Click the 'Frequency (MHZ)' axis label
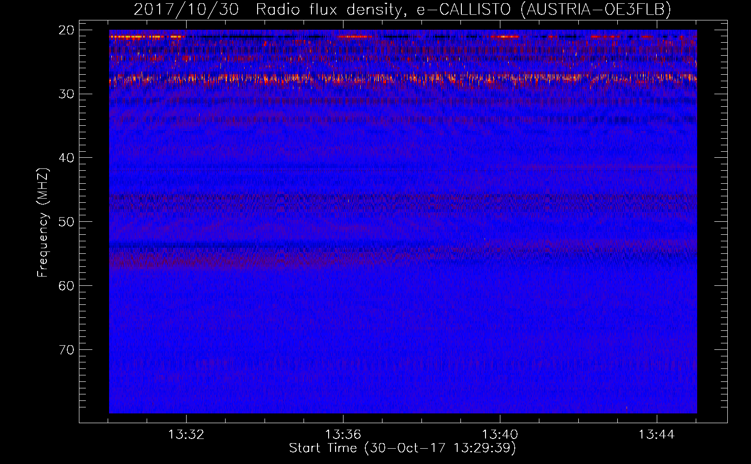Screen dimensions: 751x464 point(43,223)
